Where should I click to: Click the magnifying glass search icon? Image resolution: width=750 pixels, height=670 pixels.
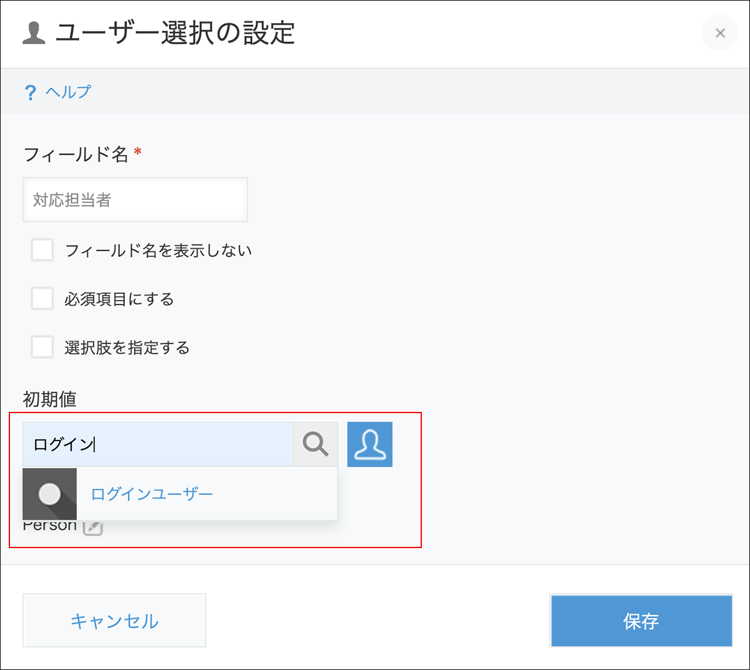point(315,444)
